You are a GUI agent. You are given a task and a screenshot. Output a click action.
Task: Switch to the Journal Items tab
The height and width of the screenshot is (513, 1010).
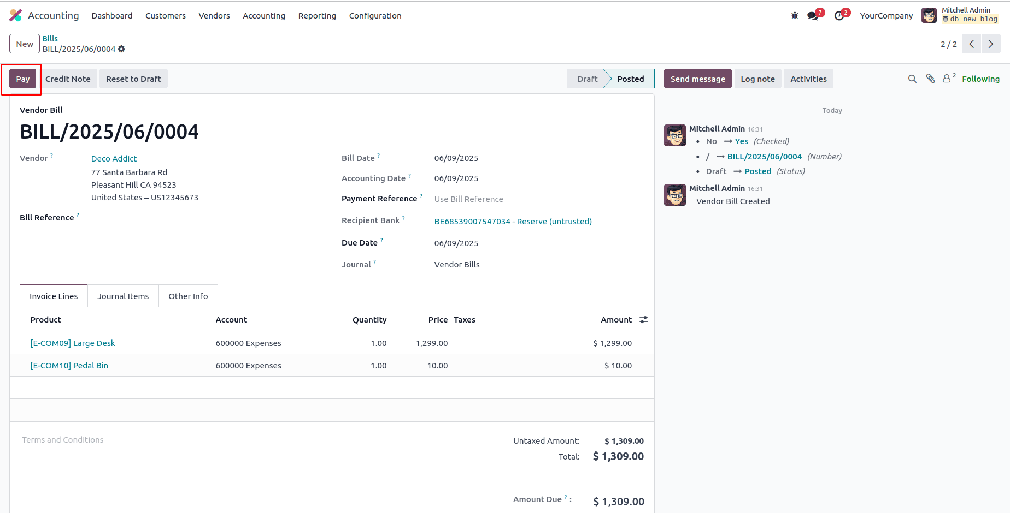(123, 296)
